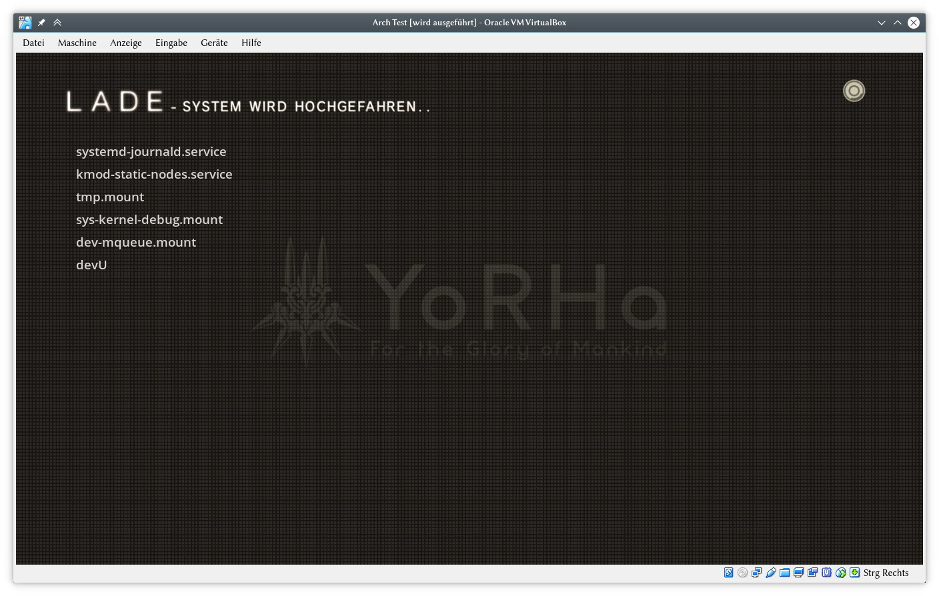The height and width of the screenshot is (596, 939).
Task: Click the hard disk activity status icon
Action: tap(728, 573)
